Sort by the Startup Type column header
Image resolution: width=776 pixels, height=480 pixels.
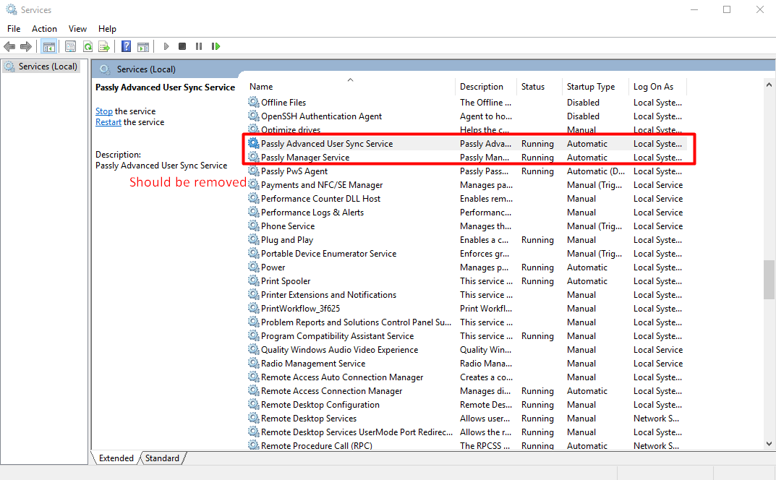point(595,86)
